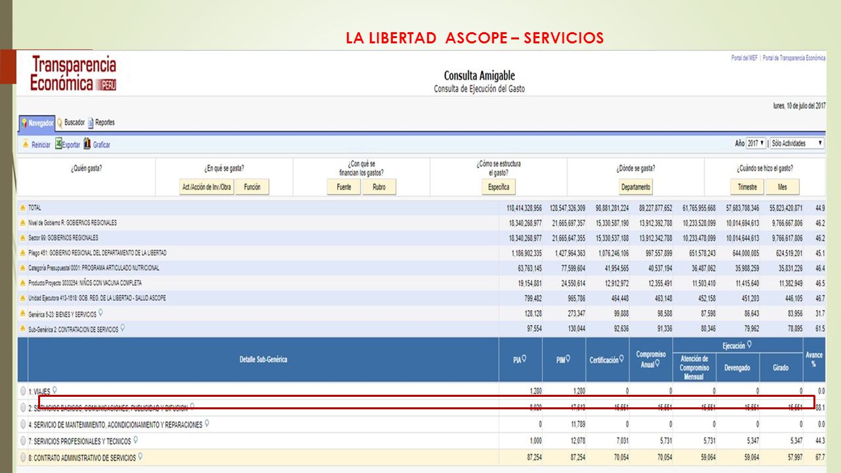Select radio for 4: SERVICIO DE MANTENIMIENTO
Image resolution: width=841 pixels, height=473 pixels.
[23, 424]
